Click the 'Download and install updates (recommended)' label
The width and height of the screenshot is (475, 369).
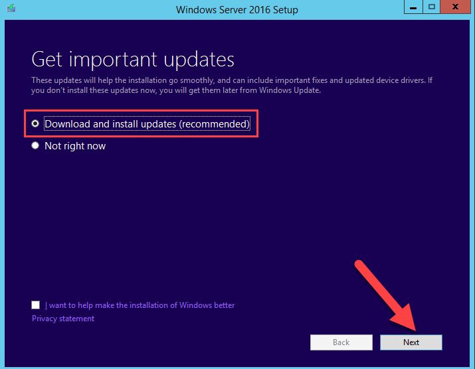(147, 124)
